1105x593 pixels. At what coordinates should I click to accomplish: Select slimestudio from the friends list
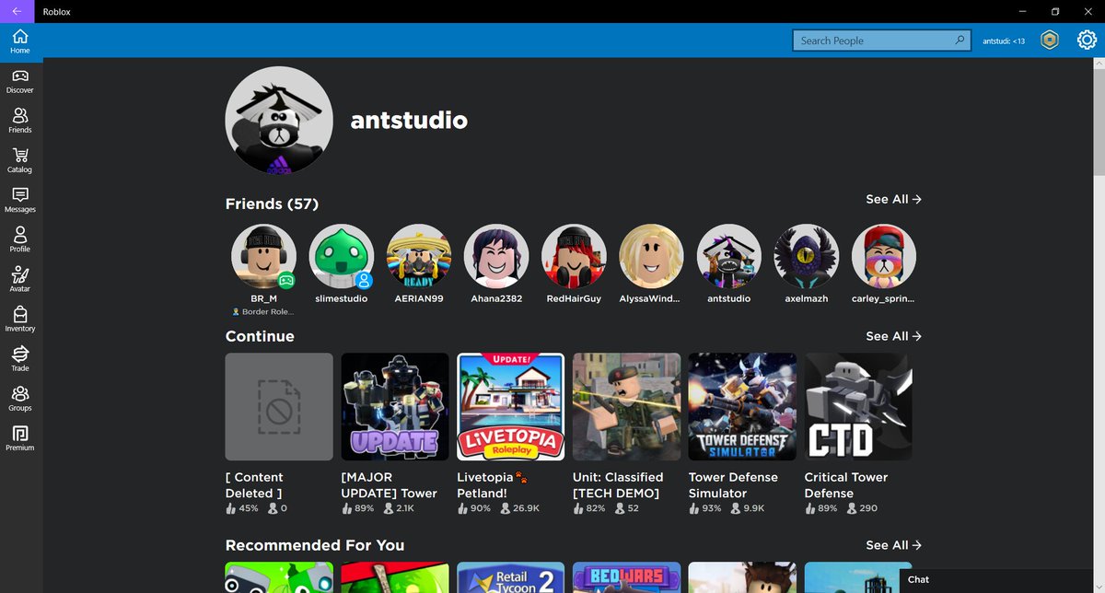pyautogui.click(x=342, y=256)
